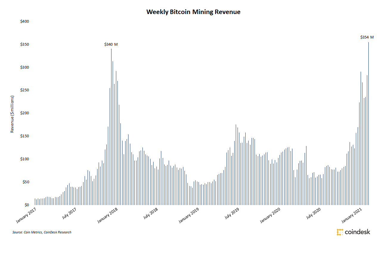Select the tallest bar under $354 M
386x254 pixels.
click(x=368, y=123)
